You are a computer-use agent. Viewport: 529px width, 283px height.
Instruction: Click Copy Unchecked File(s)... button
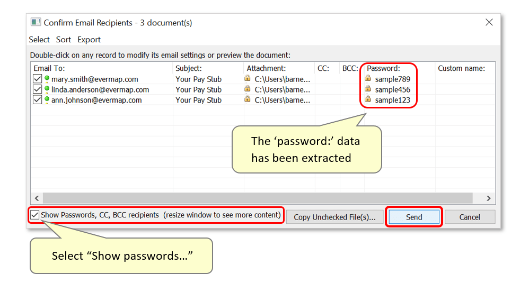(x=334, y=217)
